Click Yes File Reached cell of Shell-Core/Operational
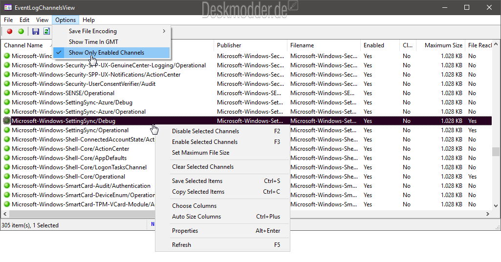This screenshot has height=262, width=501. pos(472,177)
